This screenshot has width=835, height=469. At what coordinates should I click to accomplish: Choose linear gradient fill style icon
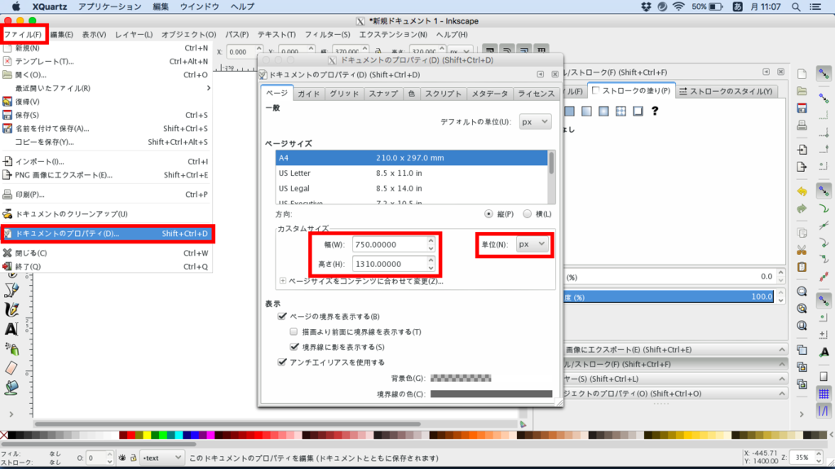coord(586,111)
